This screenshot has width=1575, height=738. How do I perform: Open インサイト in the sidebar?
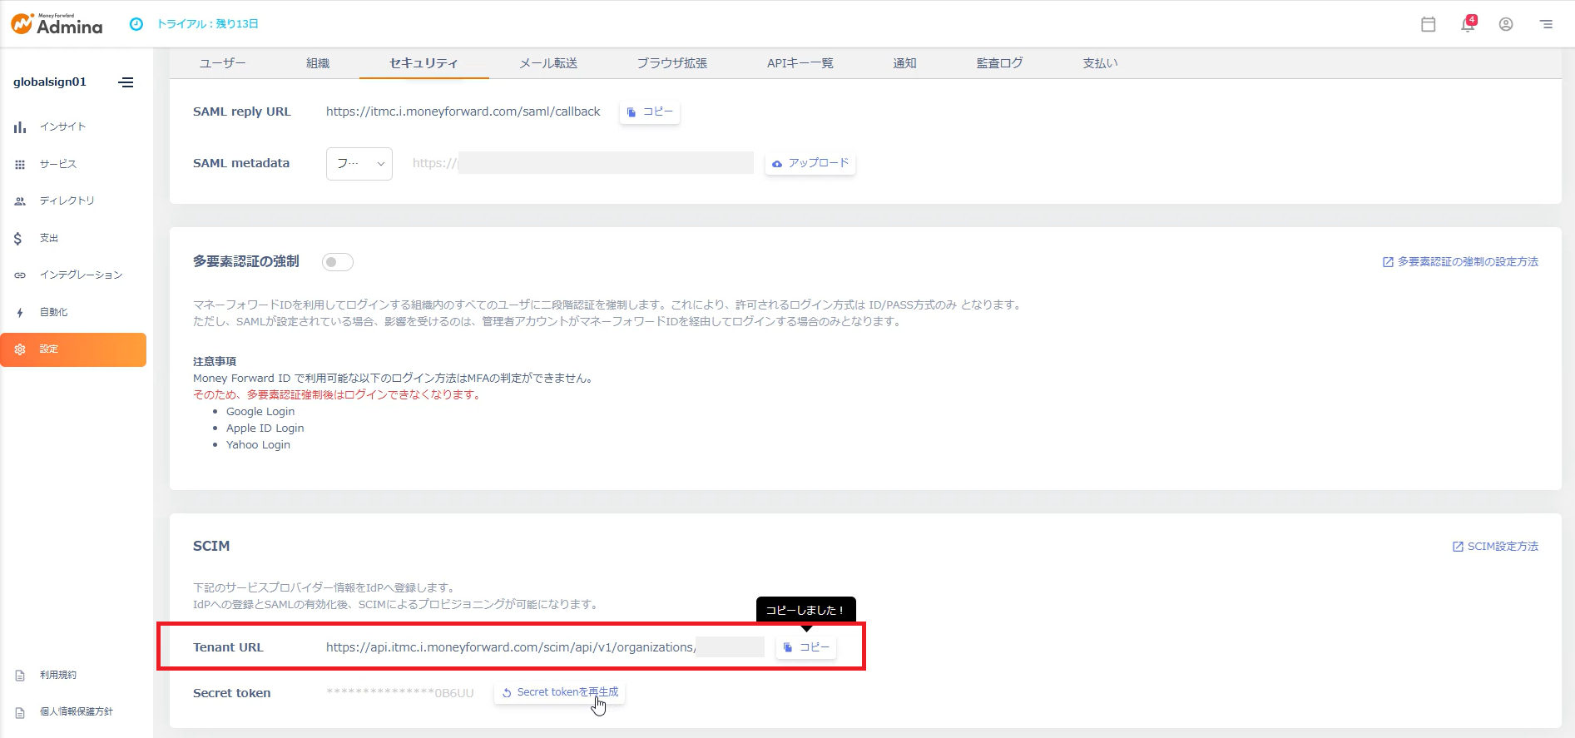[73, 126]
